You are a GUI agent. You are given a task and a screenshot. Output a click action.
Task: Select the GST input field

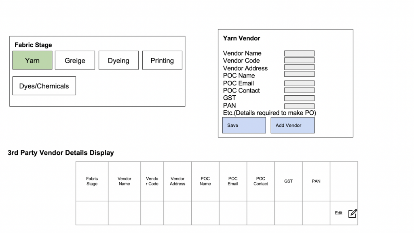299,98
